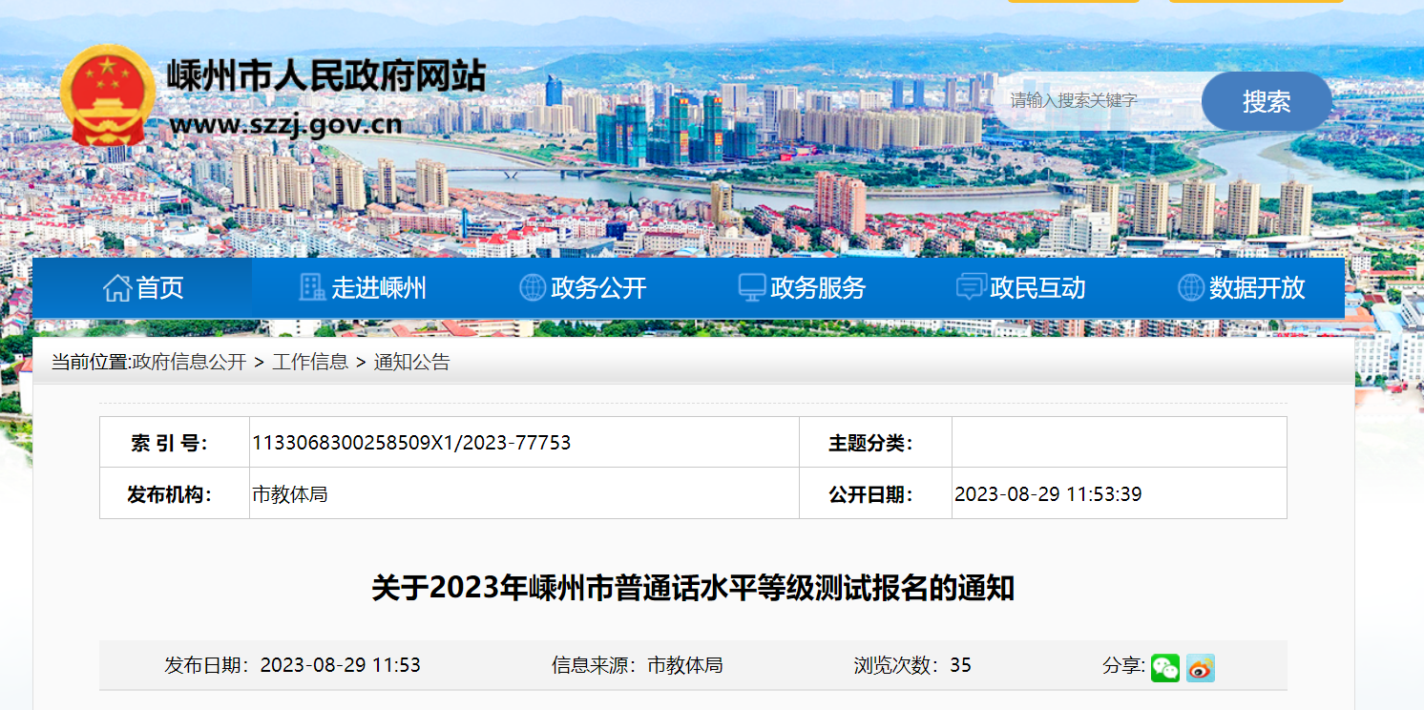Click the monitor icon beside 政务服务
The image size is (1424, 710).
[x=752, y=287]
